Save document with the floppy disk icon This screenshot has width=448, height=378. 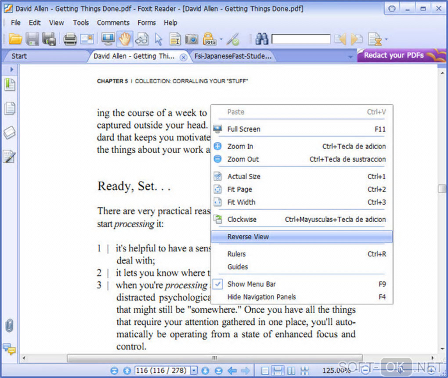[x=33, y=39]
